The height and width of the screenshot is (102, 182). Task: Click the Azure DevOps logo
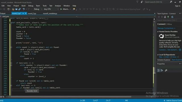tap(161, 36)
